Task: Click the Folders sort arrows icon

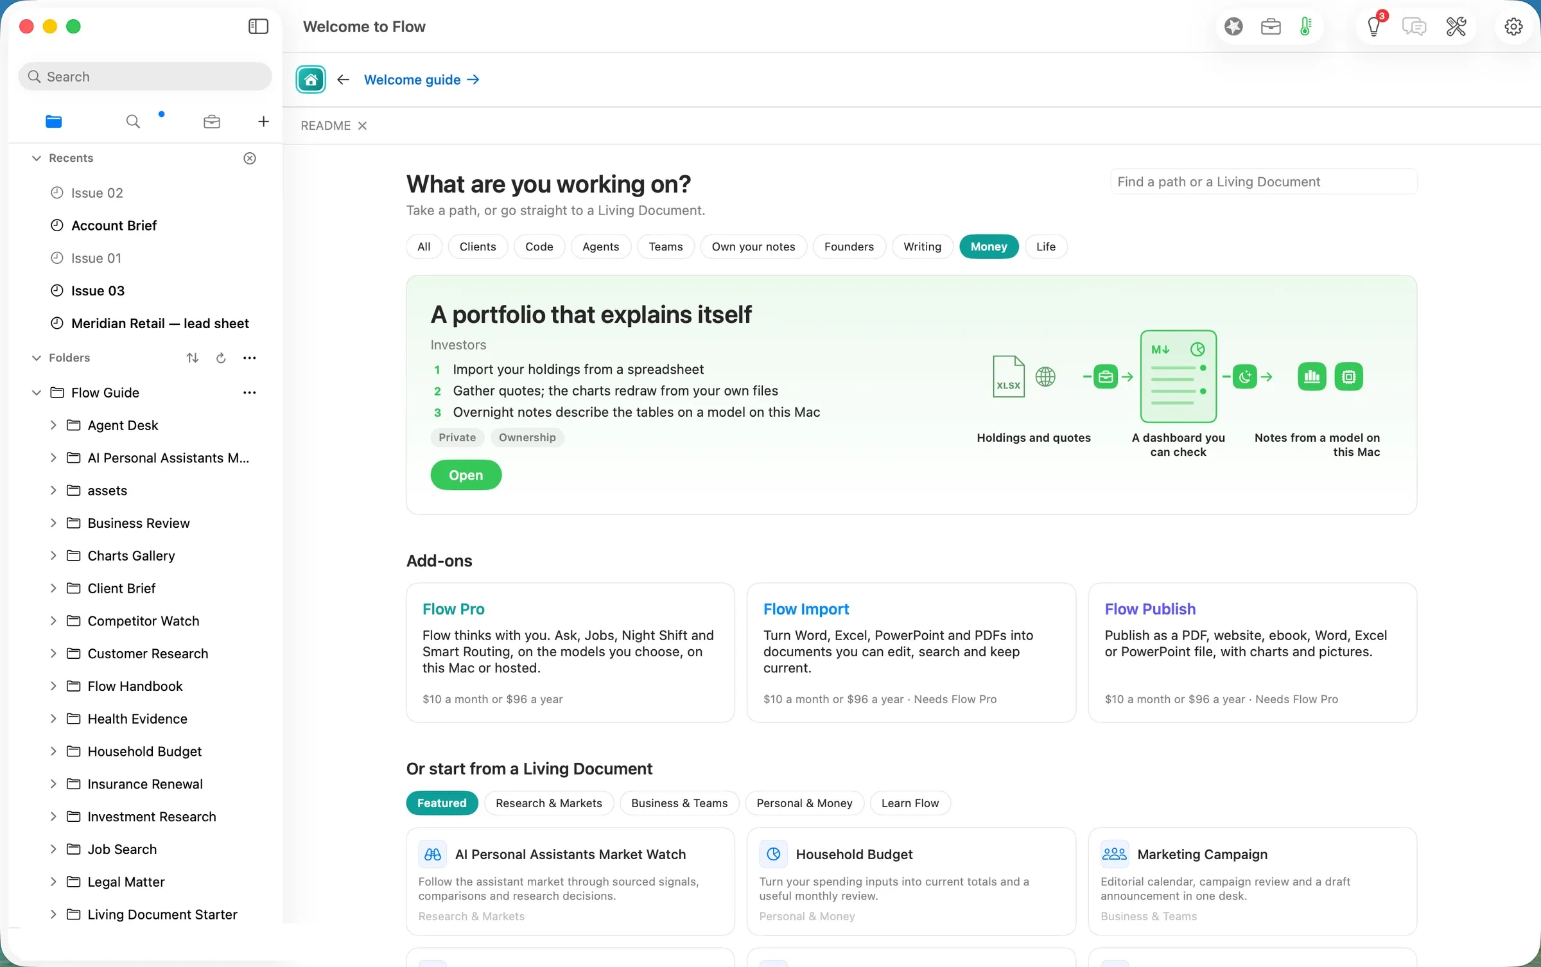Action: click(x=193, y=358)
